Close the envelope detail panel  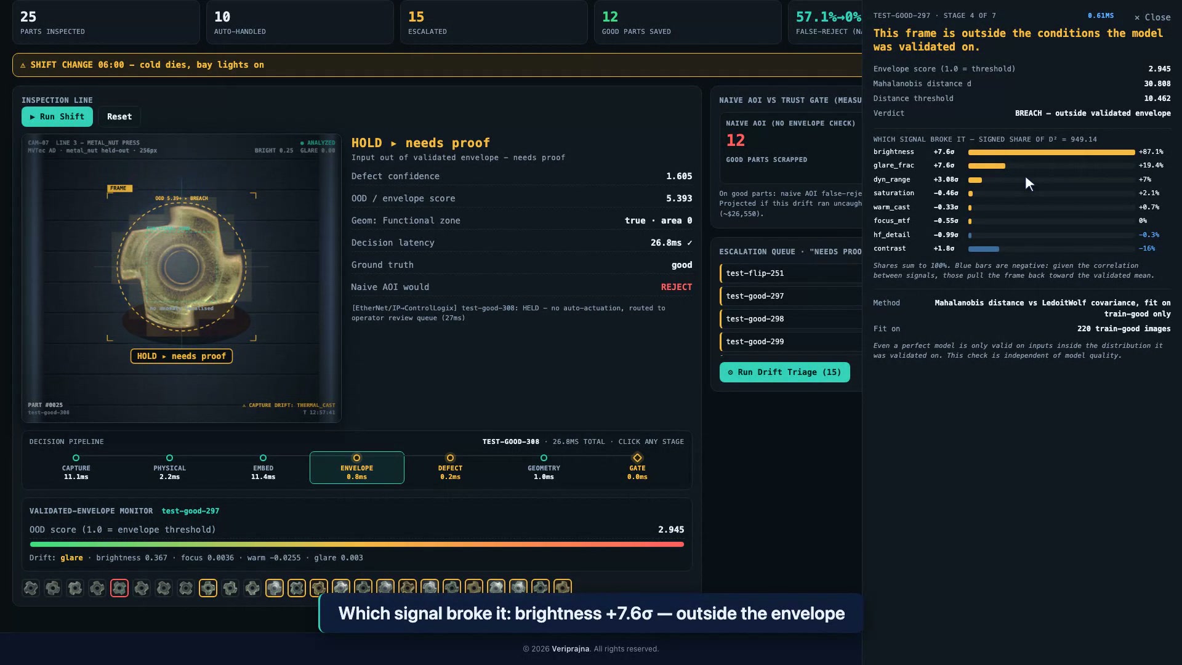[x=1152, y=17]
